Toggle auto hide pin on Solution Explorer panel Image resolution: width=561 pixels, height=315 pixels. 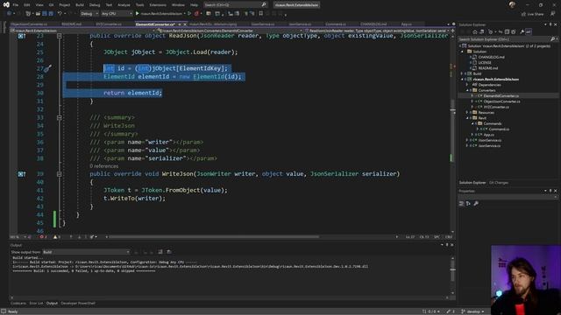[x=550, y=24]
